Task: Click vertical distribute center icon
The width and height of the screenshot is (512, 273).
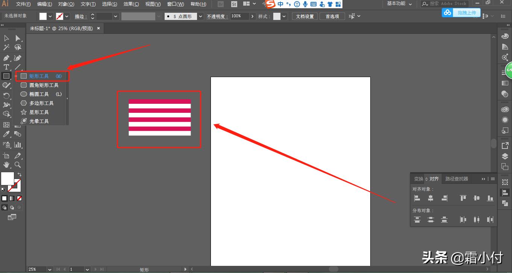Action: click(431, 220)
